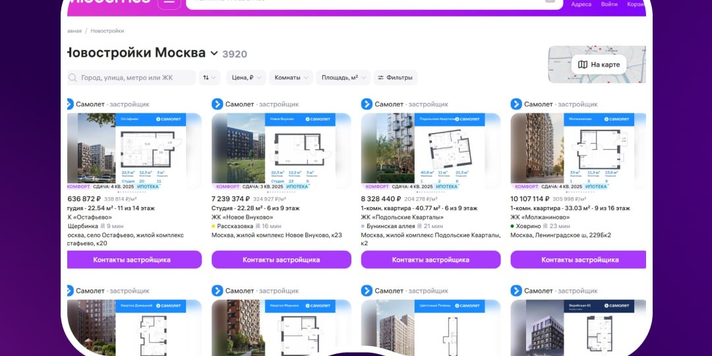Expand the Комнаты filter

point(291,78)
